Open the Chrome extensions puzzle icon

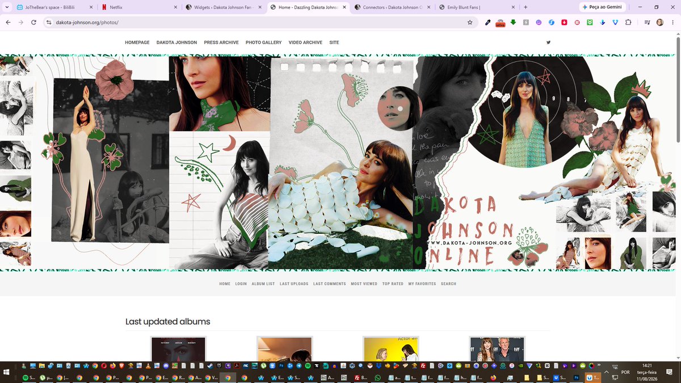tap(628, 22)
